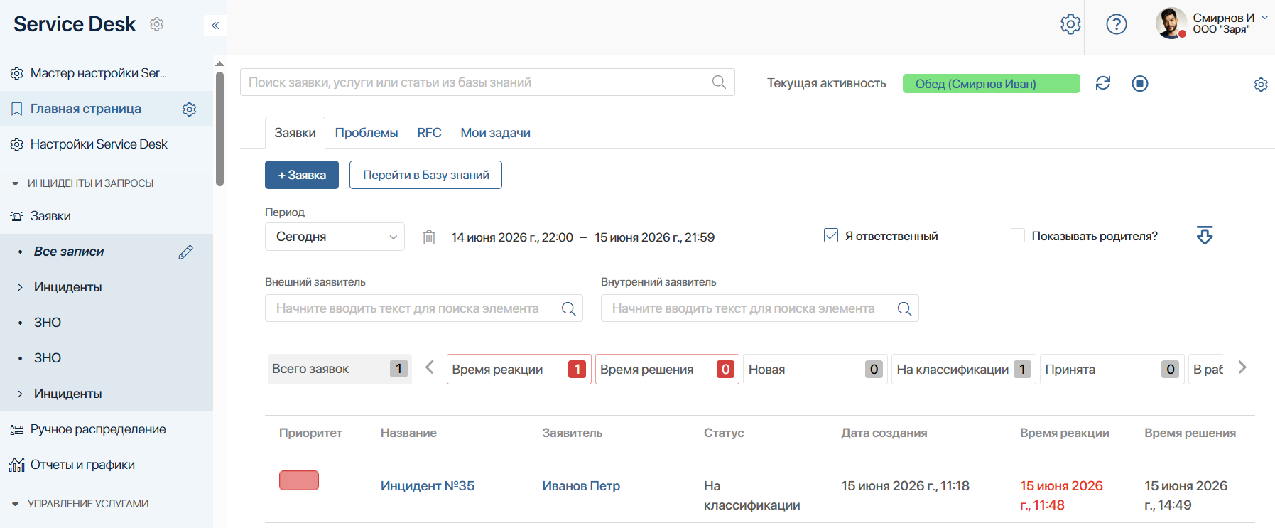Click the + Заявка button
Image resolution: width=1275 pixels, height=528 pixels.
coord(302,175)
